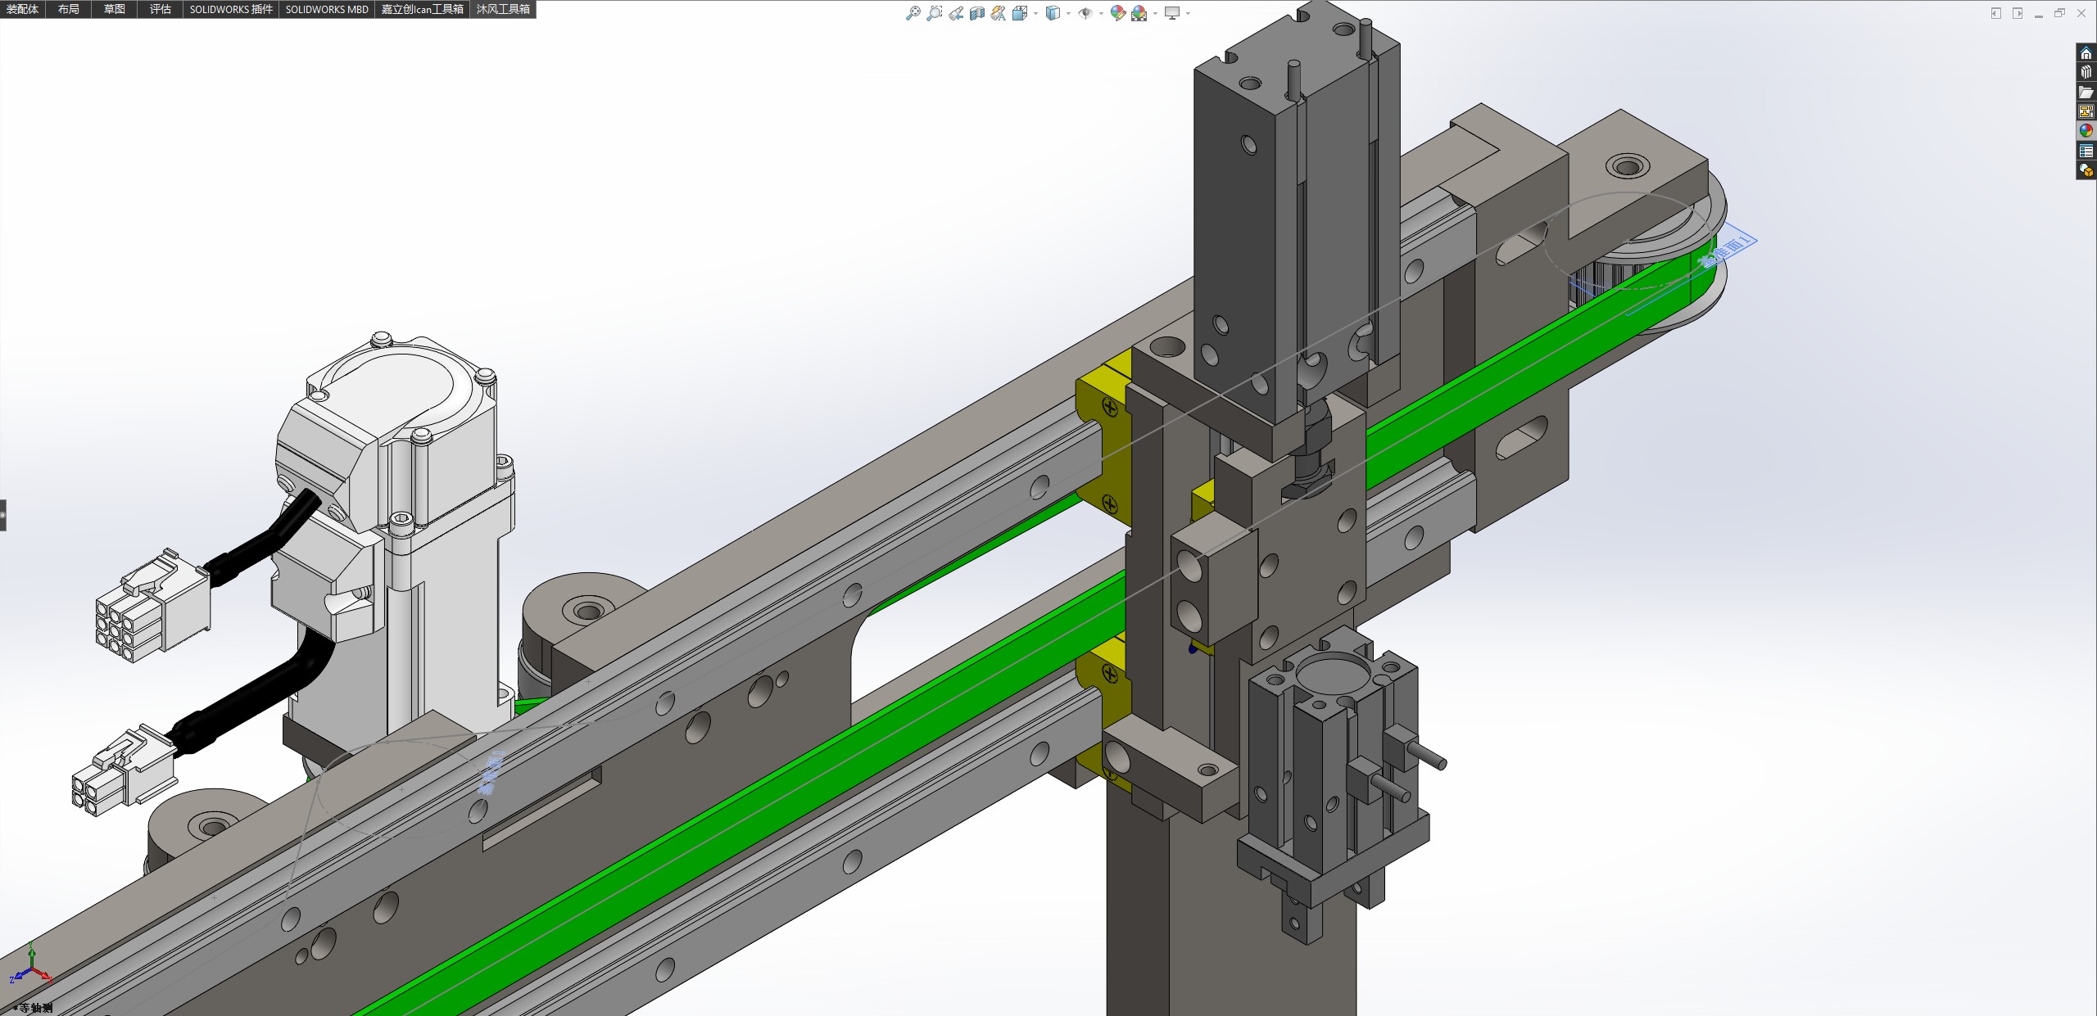
Task: Toggle the Hide/Show Items eye icon
Action: pos(1085,13)
